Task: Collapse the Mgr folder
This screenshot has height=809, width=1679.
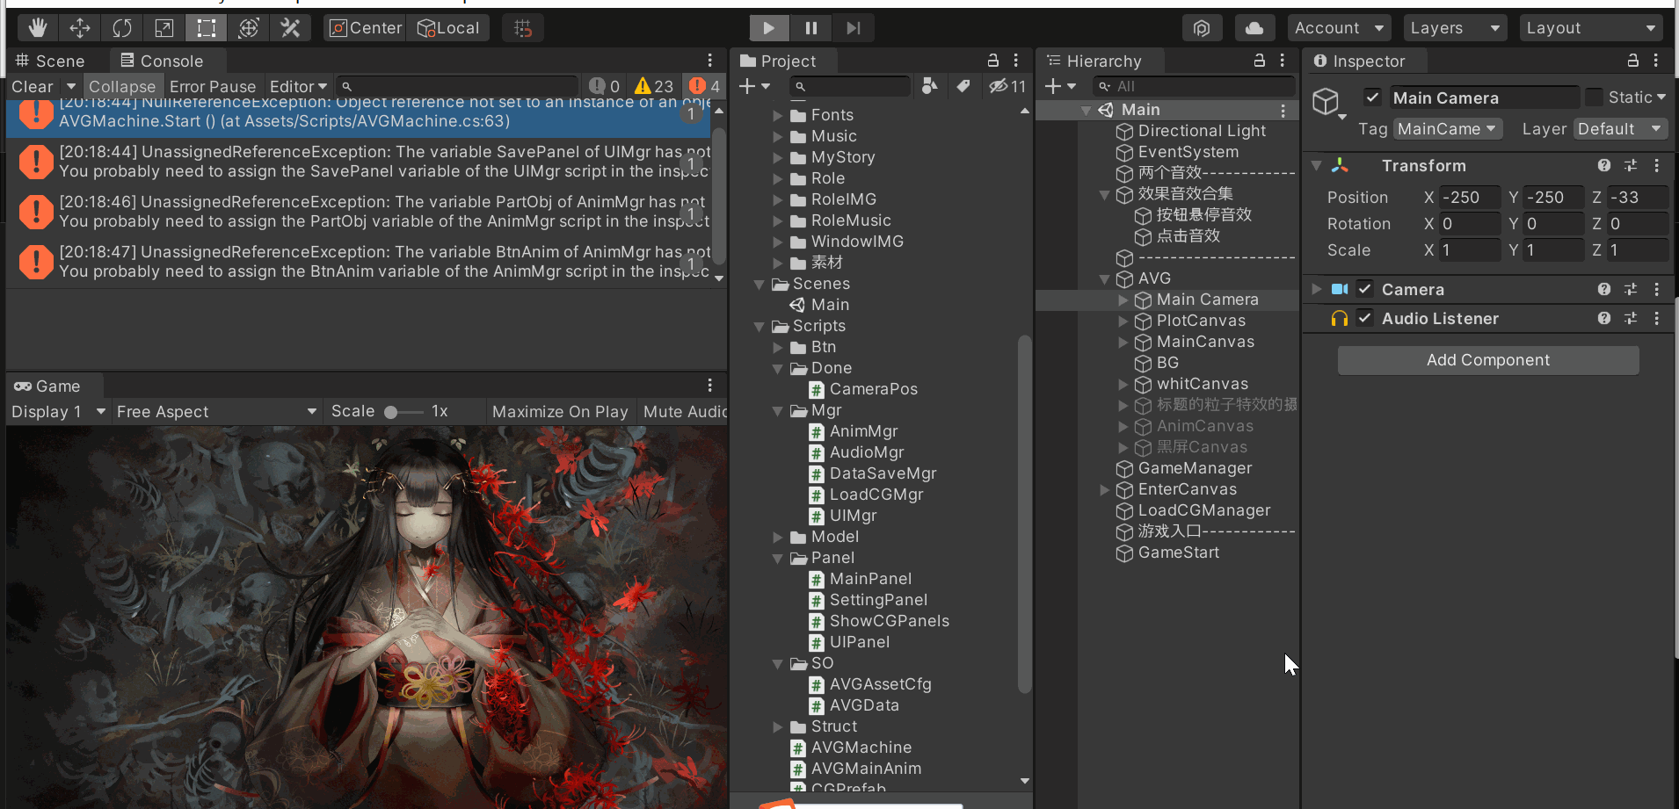Action: [x=777, y=410]
